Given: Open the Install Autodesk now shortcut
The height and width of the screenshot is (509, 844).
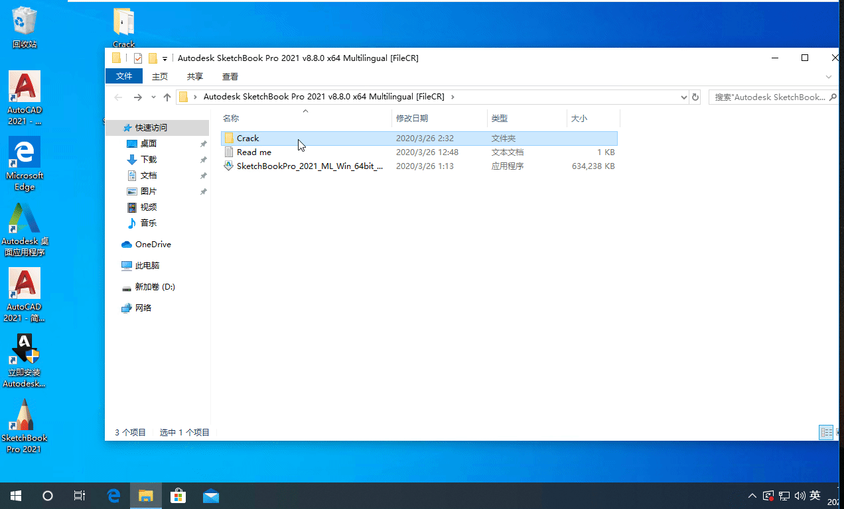Looking at the screenshot, I should tap(25, 360).
